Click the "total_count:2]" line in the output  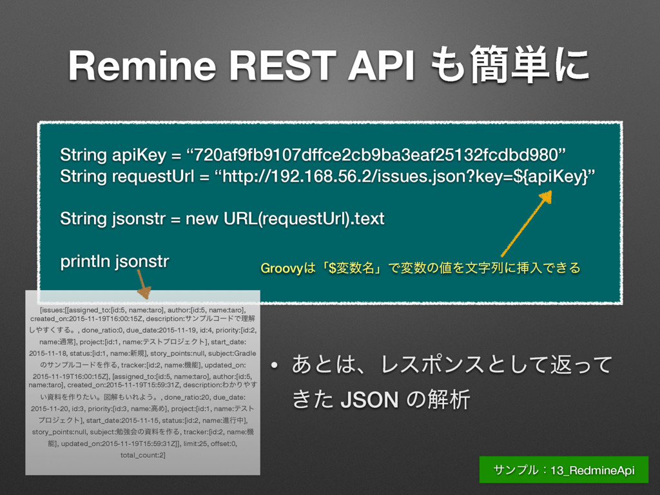(x=142, y=455)
